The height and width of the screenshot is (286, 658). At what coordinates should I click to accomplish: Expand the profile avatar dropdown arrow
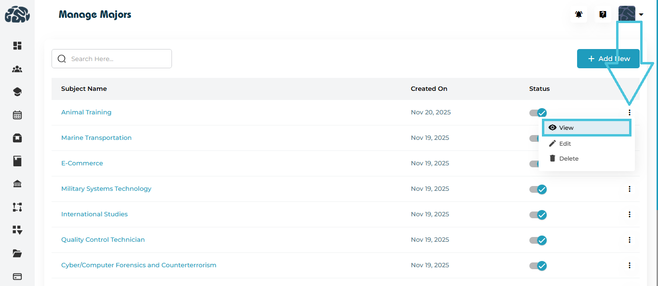click(x=641, y=15)
